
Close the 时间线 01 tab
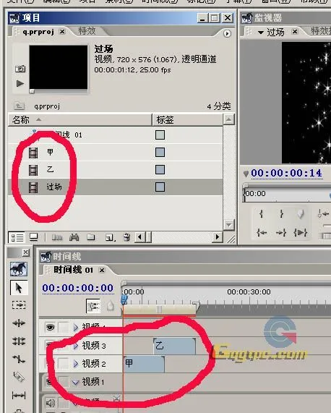coord(102,270)
